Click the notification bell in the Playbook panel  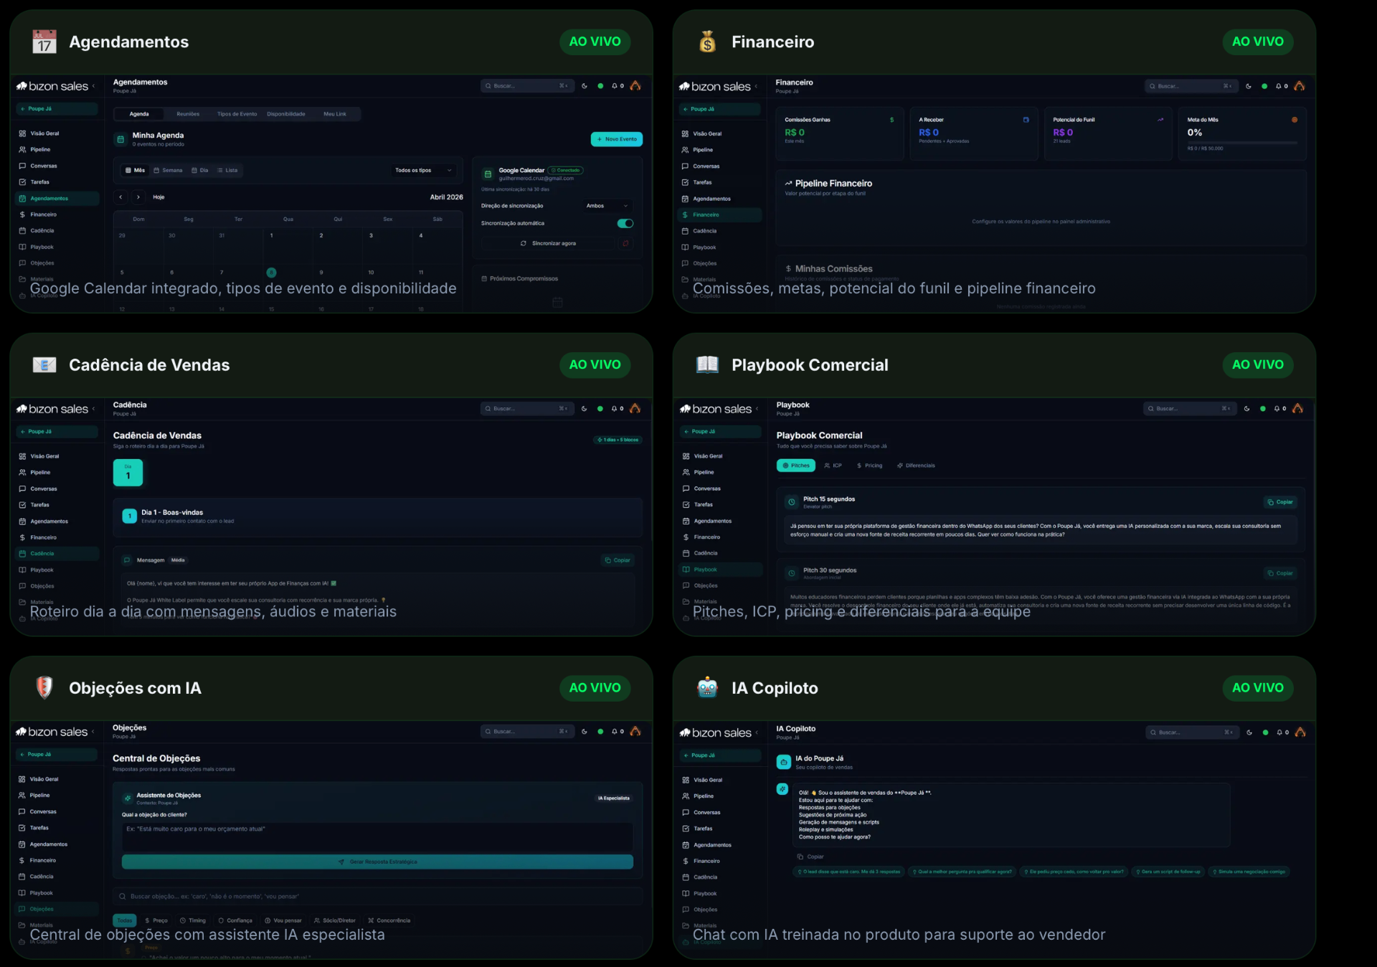point(1277,409)
